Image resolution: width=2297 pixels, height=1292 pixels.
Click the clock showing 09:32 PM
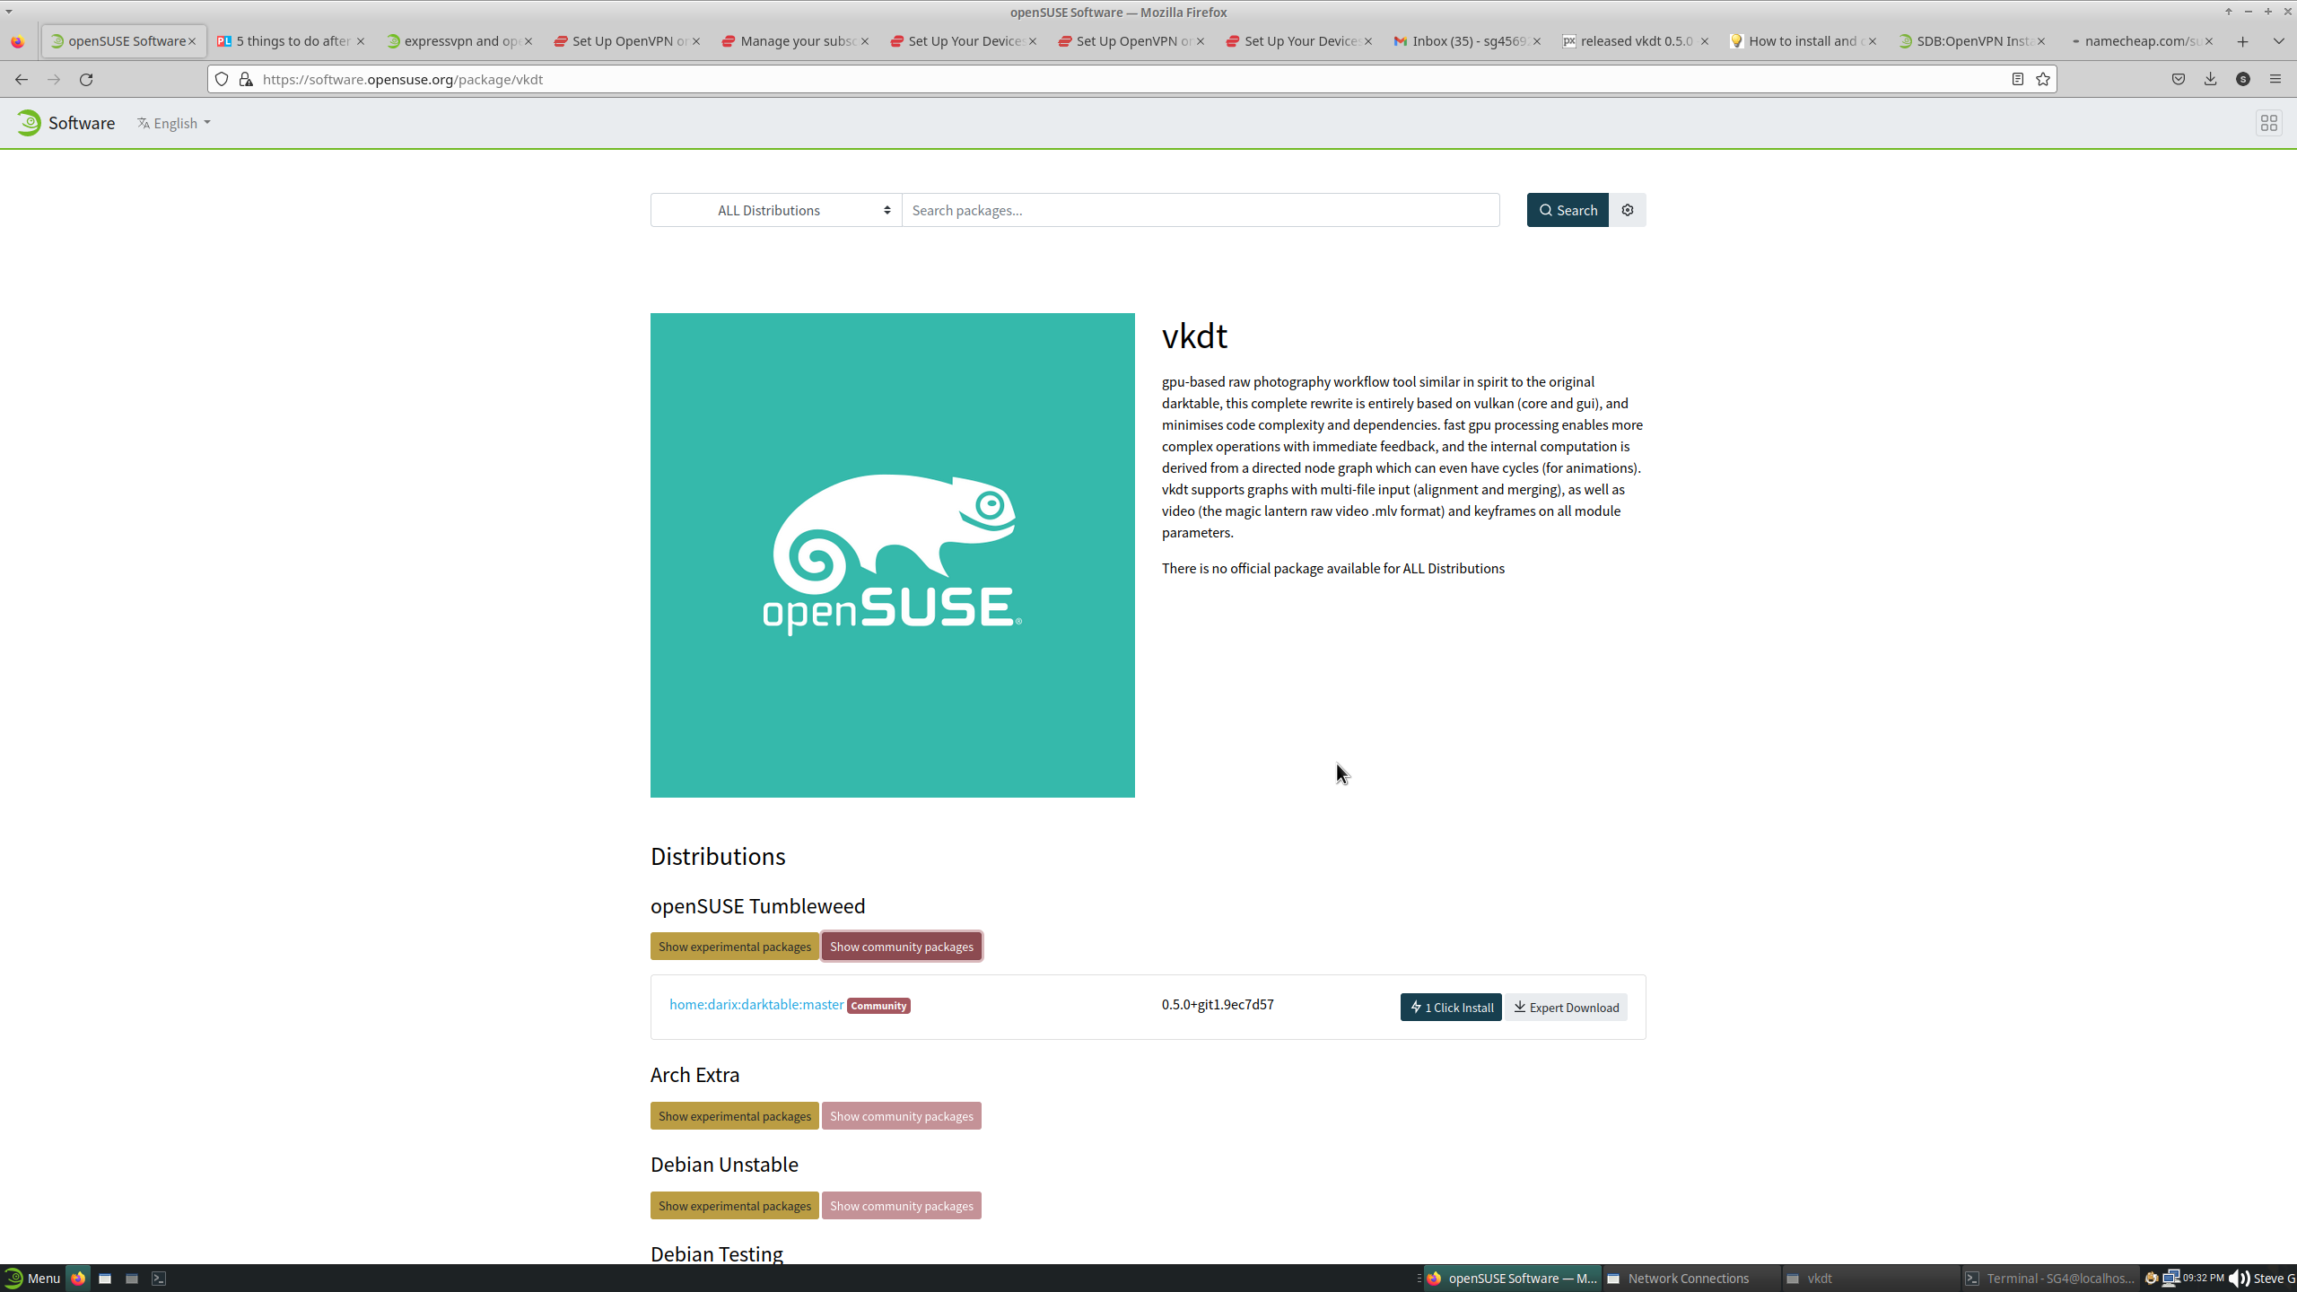tap(2204, 1279)
